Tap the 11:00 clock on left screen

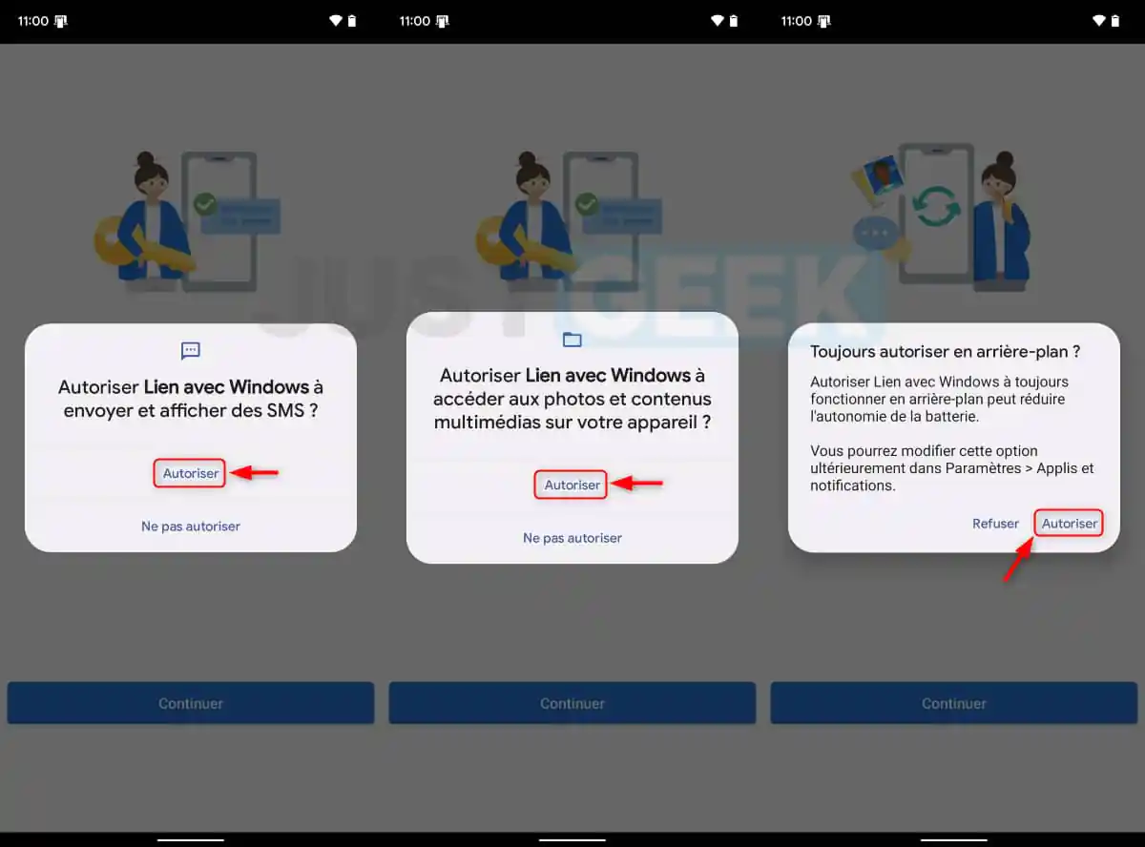pos(33,21)
